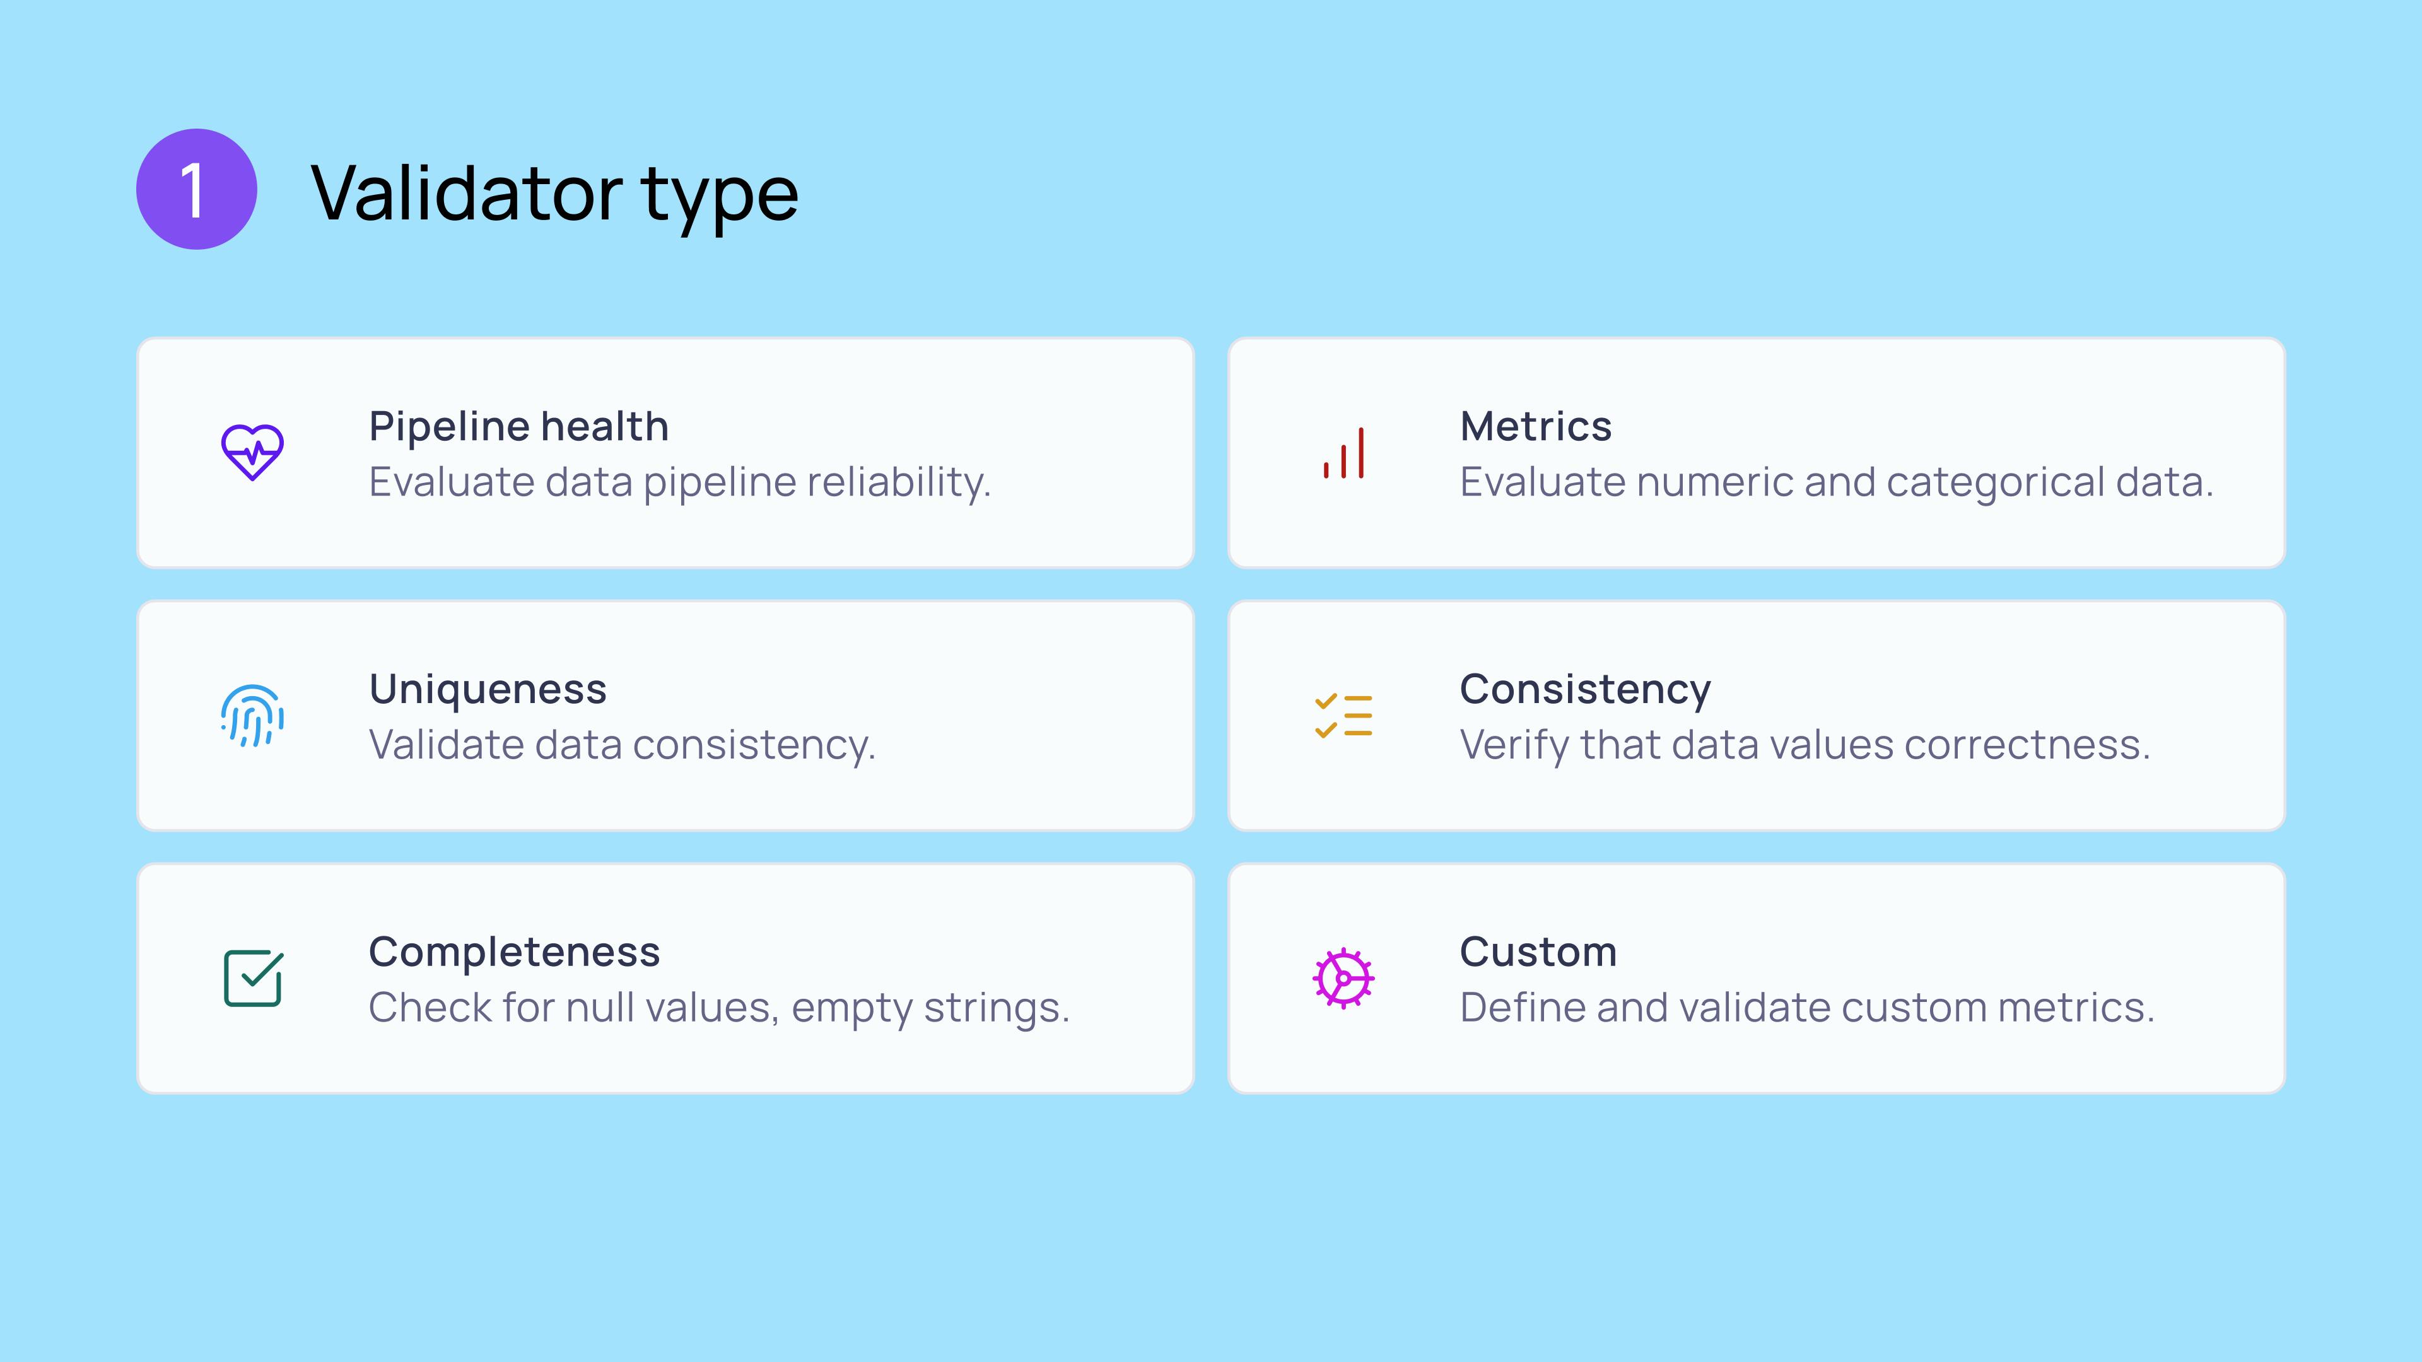Viewport: 2422px width, 1362px height.
Task: Click "Check for null values, empty strings." text
Action: point(719,1008)
